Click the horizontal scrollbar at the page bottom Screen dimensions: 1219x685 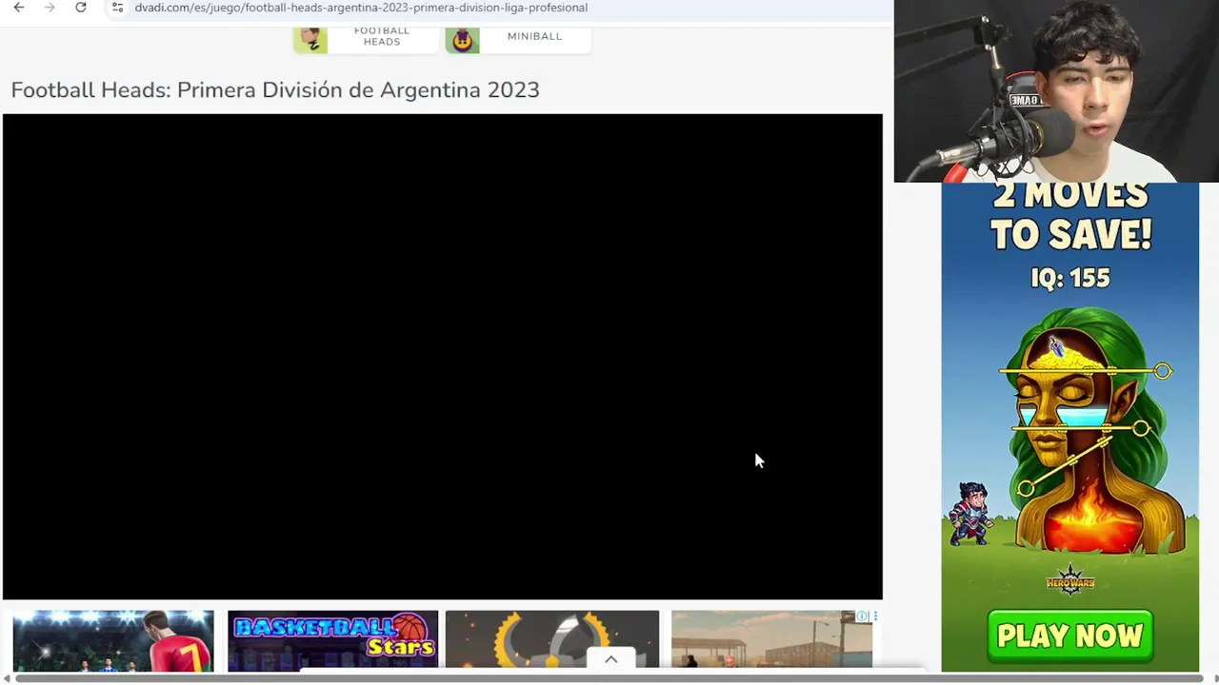(x=609, y=678)
